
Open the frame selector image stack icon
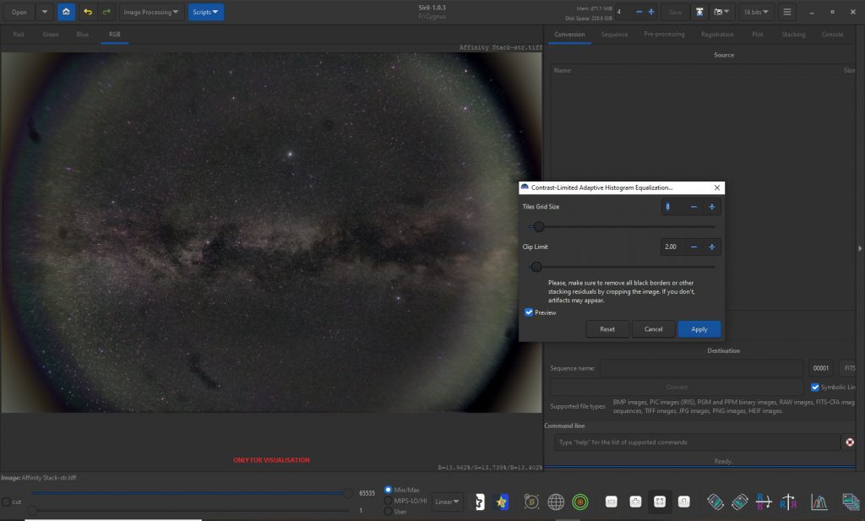[x=851, y=502]
